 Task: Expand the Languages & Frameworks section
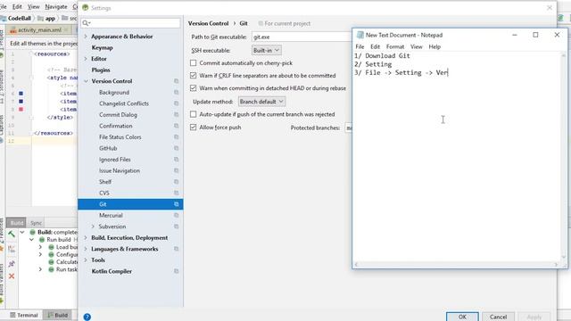[x=86, y=249]
